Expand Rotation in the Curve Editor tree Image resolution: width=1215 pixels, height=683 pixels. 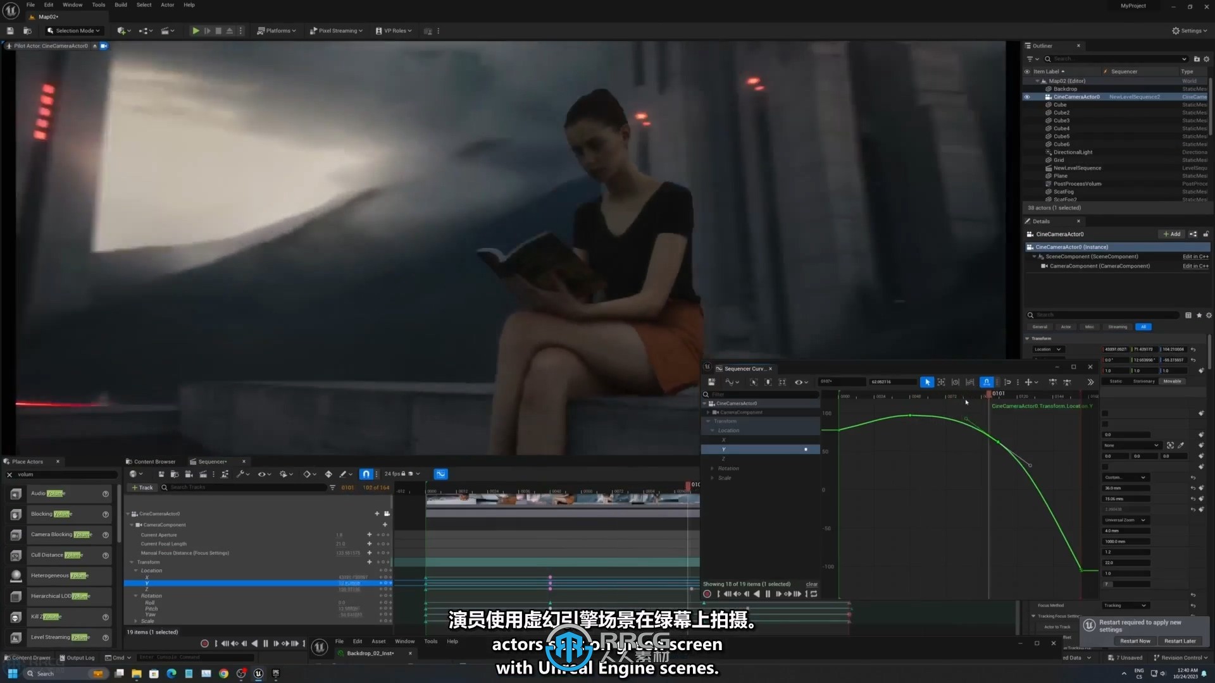tap(713, 469)
